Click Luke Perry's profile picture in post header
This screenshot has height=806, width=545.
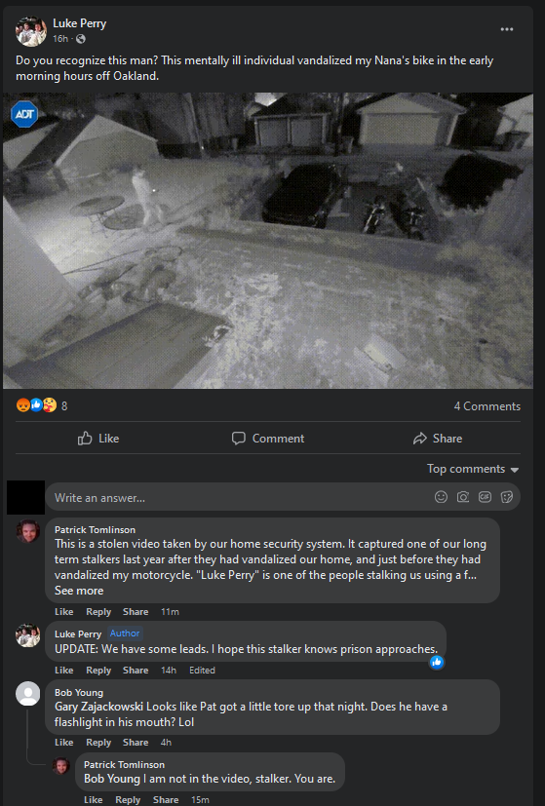tap(31, 31)
